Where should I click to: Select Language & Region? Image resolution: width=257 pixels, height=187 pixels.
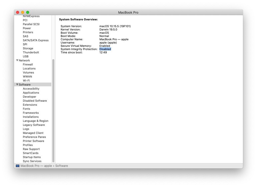tap(35, 121)
